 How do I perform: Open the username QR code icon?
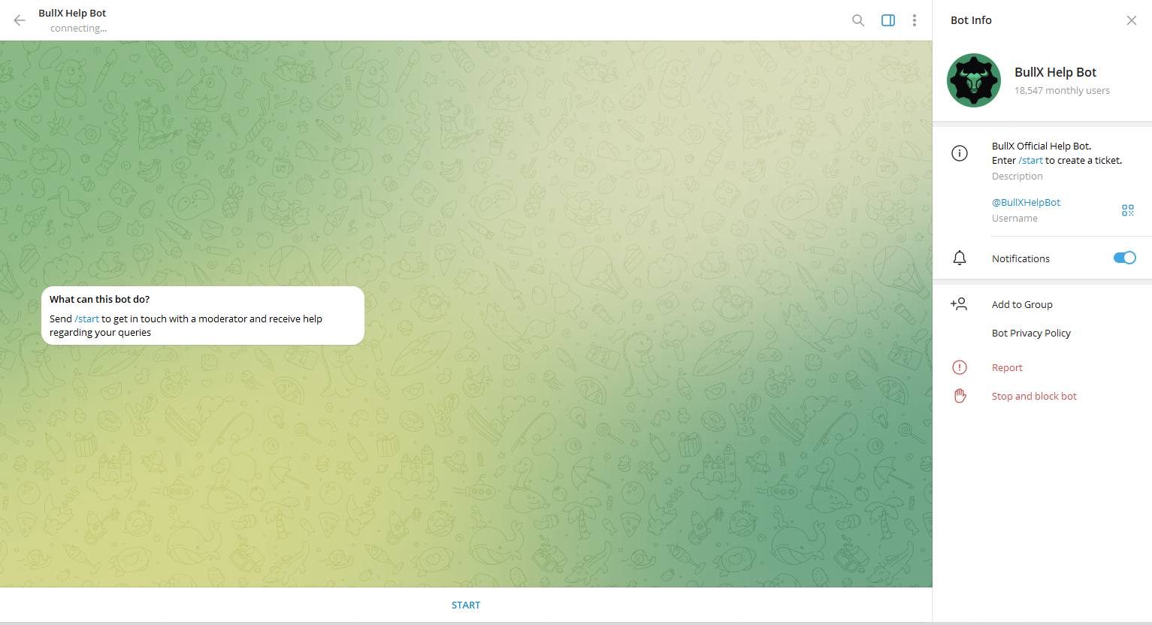click(1127, 210)
